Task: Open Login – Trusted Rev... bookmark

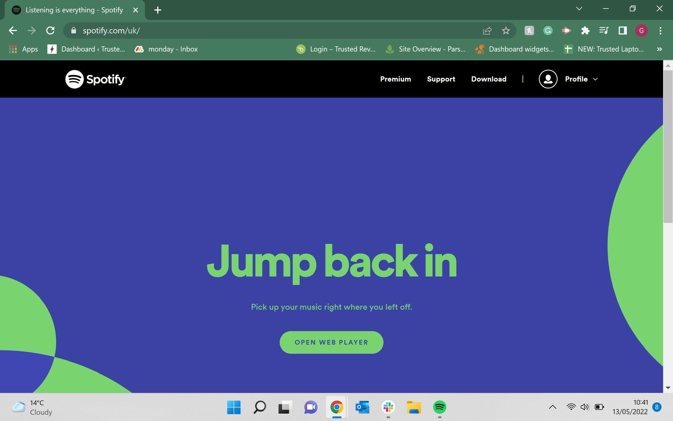Action: click(336, 49)
